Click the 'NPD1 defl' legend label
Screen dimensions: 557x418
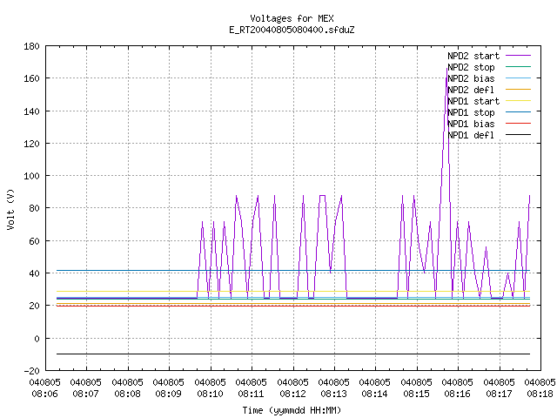[x=471, y=136]
